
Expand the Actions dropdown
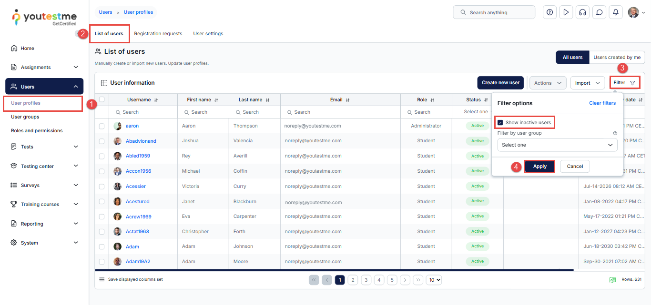548,83
